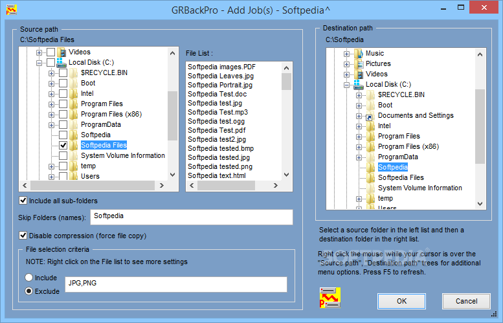The height and width of the screenshot is (323, 503).
Task: Expand Program Files (x86) in Source tree
Action: (x=51, y=115)
